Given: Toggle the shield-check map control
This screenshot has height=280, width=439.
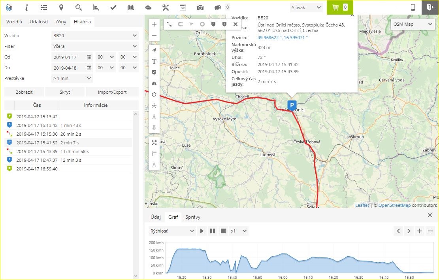Looking at the screenshot, I should [154, 72].
